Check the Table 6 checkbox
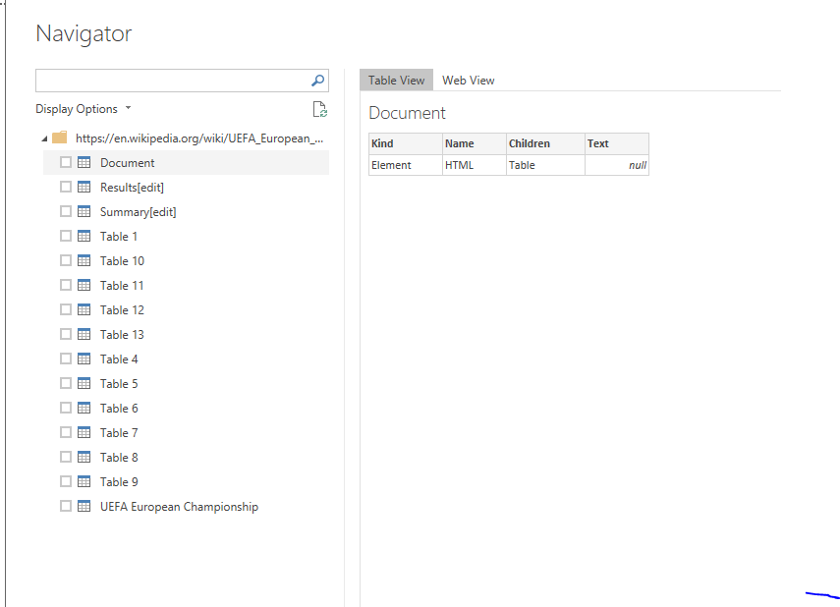Viewport: 840px width, 607px height. pyautogui.click(x=66, y=409)
